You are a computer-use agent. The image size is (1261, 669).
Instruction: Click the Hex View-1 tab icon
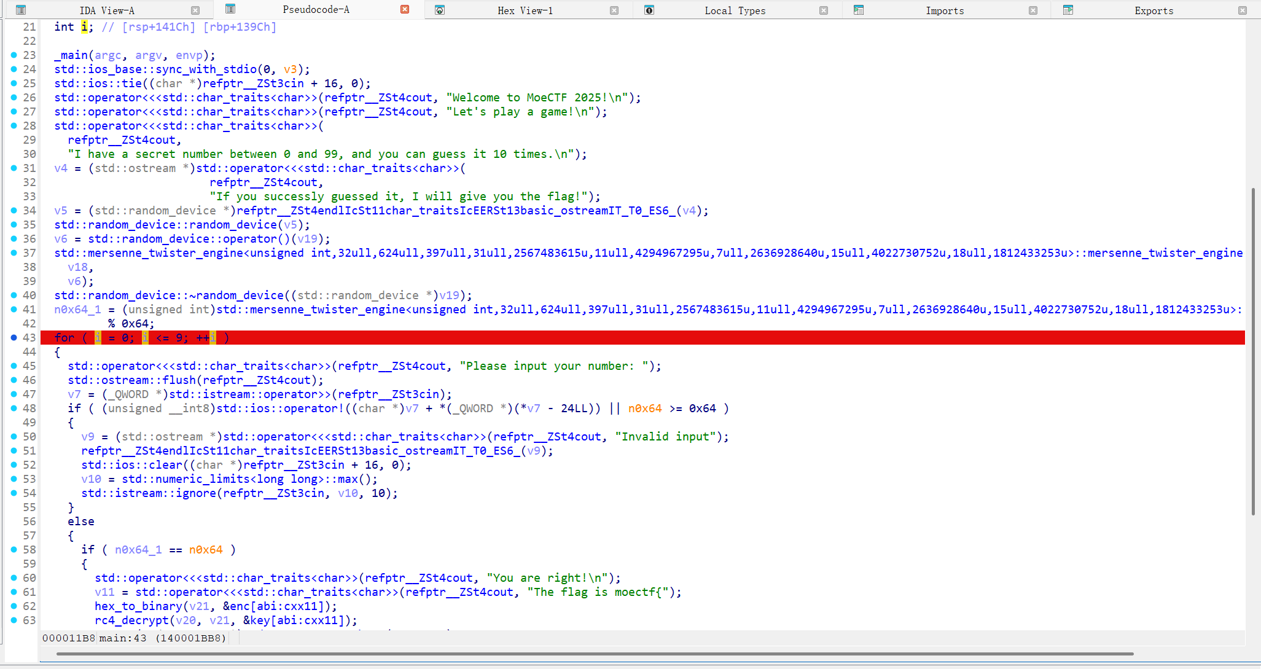coord(440,10)
